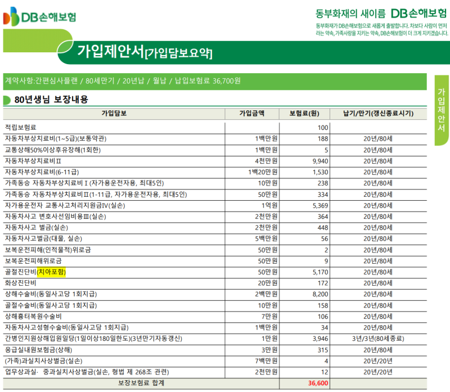
Task: Click the 3만원 coverage amount
Action: 269,350
